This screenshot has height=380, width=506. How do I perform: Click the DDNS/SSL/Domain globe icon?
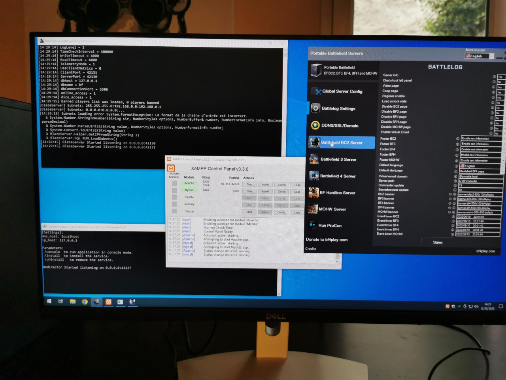click(315, 125)
